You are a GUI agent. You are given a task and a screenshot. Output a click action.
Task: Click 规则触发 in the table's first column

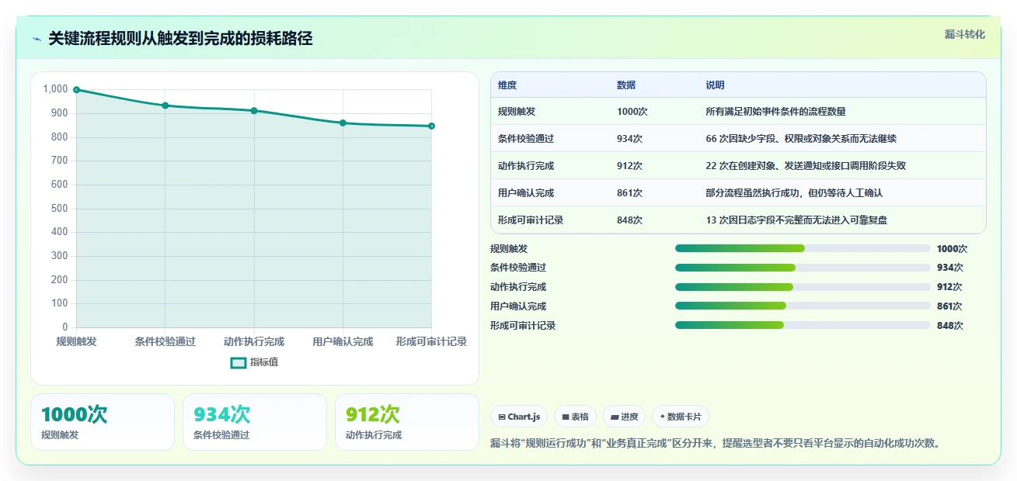[517, 112]
